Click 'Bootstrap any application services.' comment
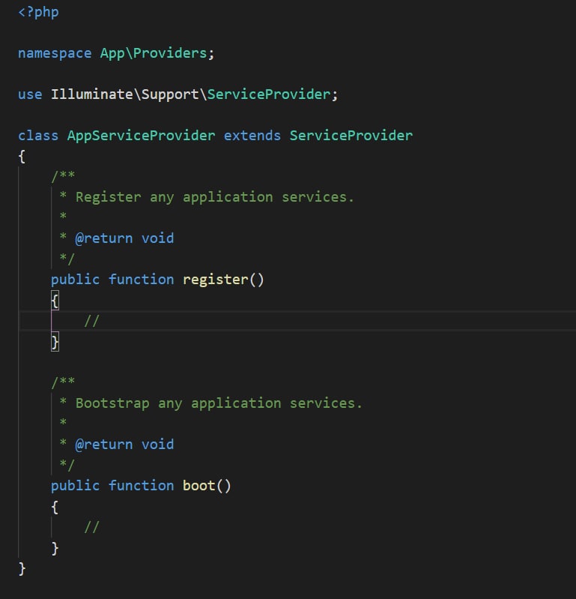The width and height of the screenshot is (576, 599). 219,403
